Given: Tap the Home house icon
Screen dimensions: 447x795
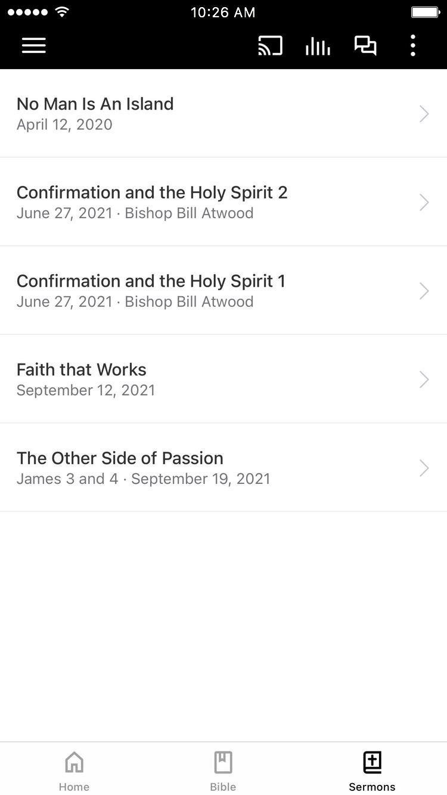Looking at the screenshot, I should (74, 762).
